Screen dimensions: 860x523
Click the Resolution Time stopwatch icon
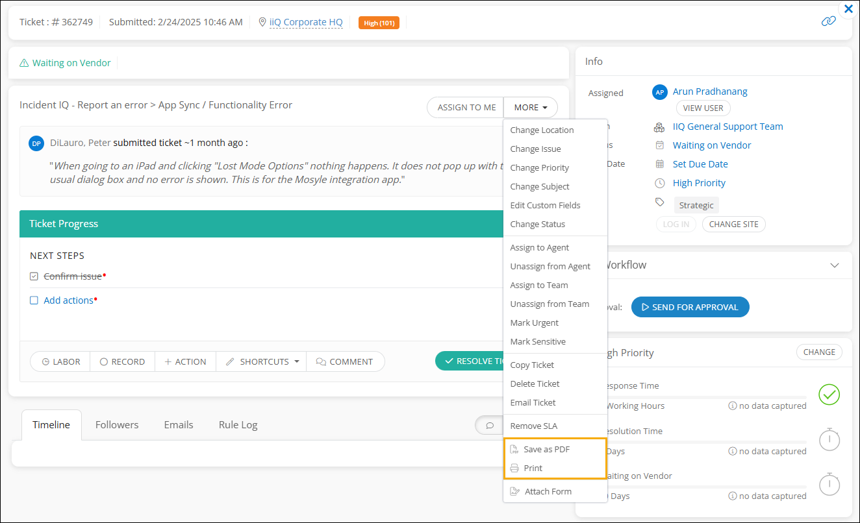click(x=829, y=440)
